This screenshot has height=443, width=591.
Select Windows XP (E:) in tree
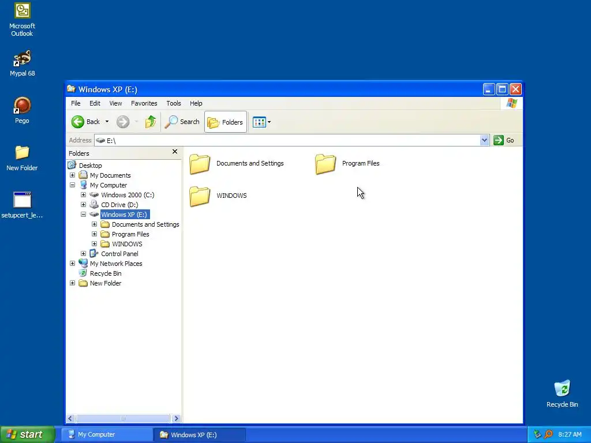point(124,215)
